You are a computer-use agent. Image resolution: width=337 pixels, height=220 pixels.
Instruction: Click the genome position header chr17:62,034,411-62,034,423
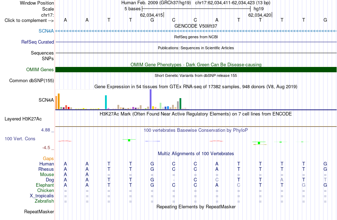tap(233, 3)
